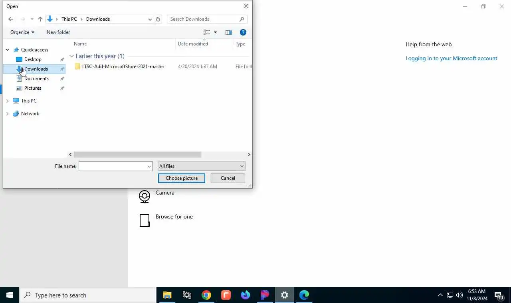This screenshot has width=511, height=303.
Task: Change your view icon button
Action: tap(207, 32)
